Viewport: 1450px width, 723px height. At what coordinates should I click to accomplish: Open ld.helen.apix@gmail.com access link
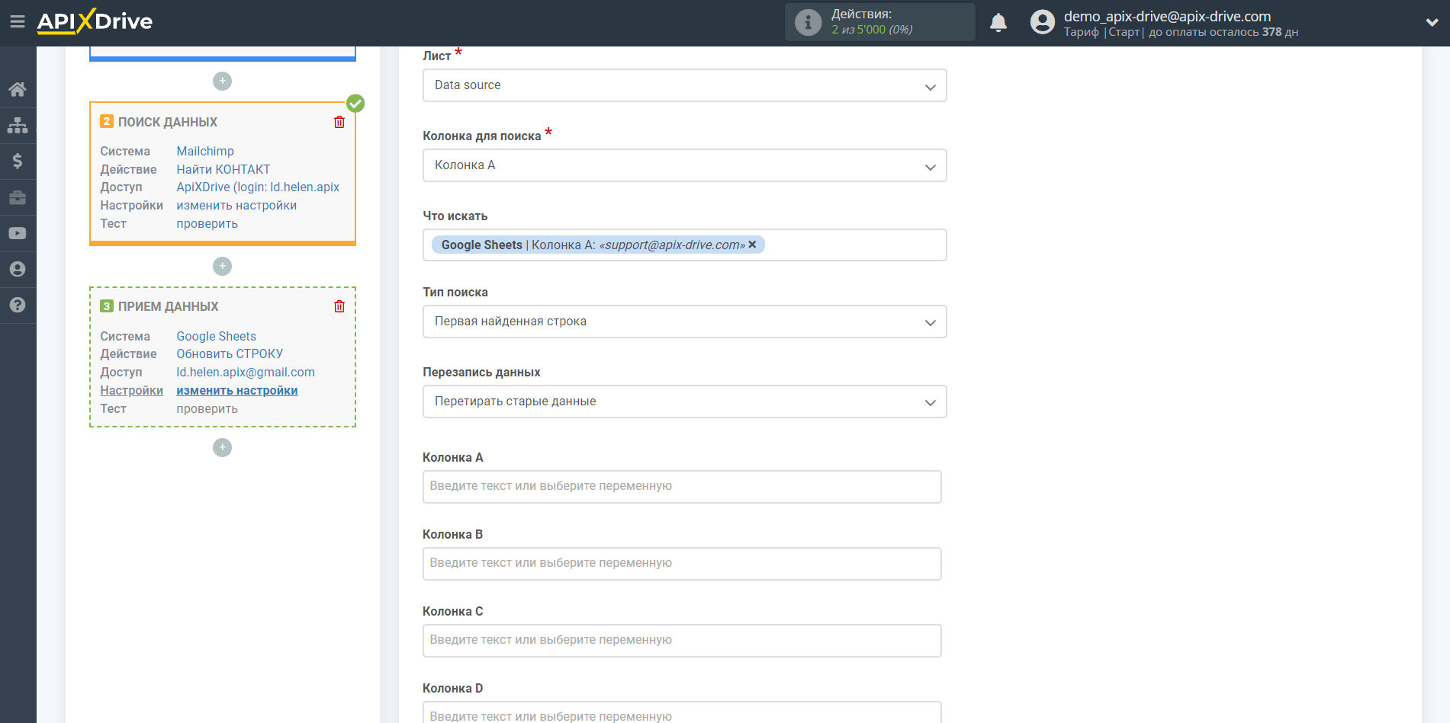[246, 372]
